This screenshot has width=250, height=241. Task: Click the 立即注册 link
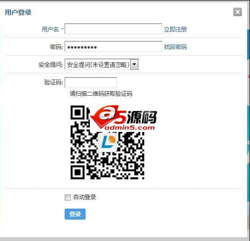point(175,30)
